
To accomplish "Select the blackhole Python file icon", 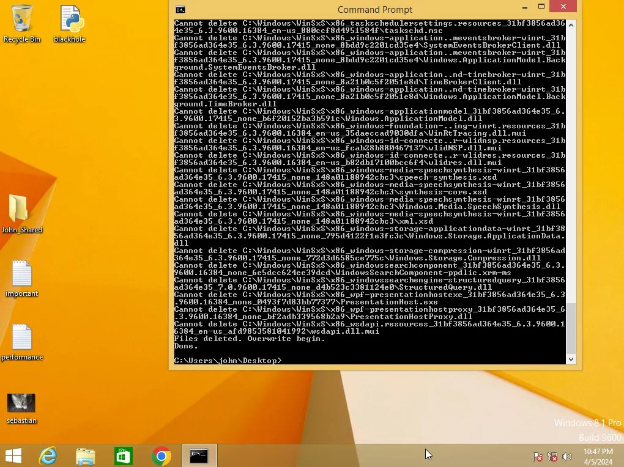I will coord(70,20).
